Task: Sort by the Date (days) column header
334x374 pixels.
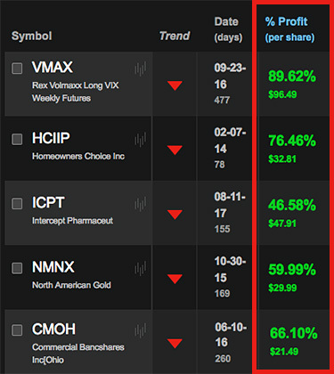Action: [228, 29]
